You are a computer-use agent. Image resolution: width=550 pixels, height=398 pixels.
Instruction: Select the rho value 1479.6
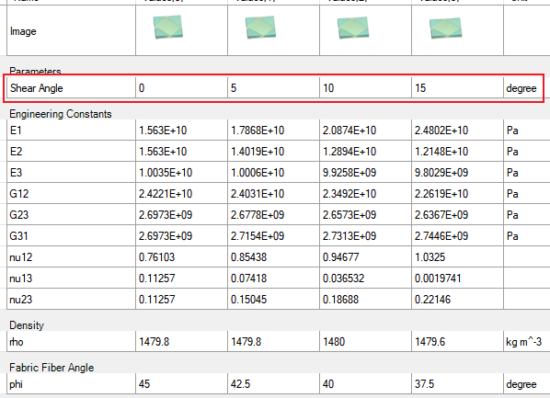[x=430, y=342]
